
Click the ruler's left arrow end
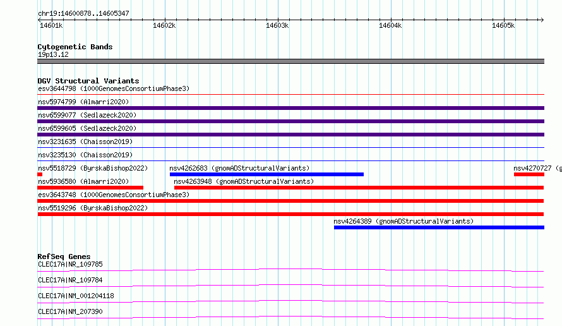pos(39,20)
